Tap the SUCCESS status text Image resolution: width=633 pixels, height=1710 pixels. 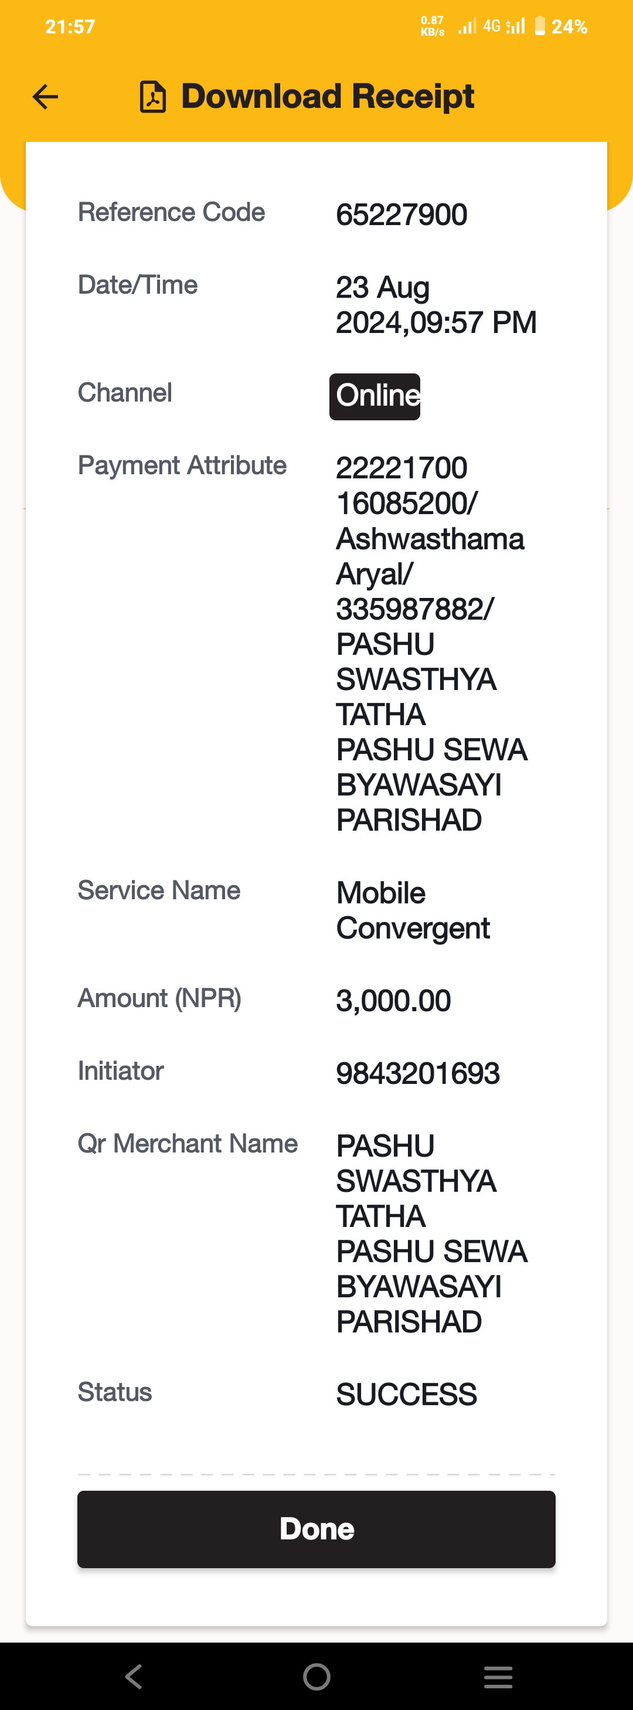406,1394
